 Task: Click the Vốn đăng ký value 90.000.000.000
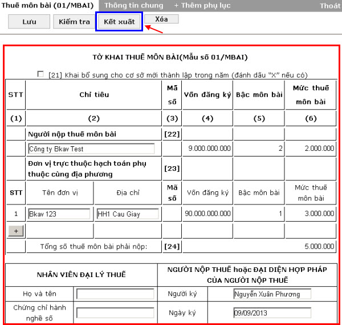tap(207, 214)
